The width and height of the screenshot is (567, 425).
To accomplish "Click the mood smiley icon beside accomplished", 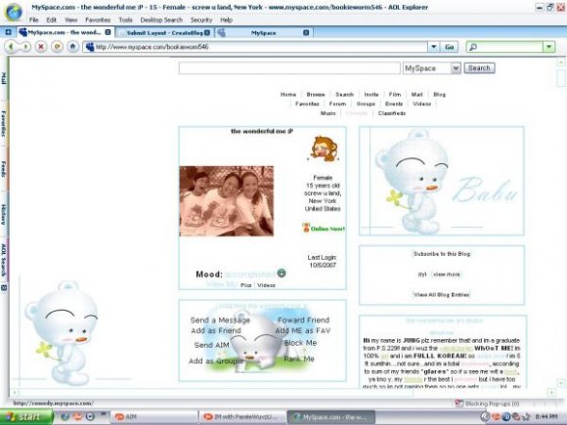I will click(x=282, y=274).
